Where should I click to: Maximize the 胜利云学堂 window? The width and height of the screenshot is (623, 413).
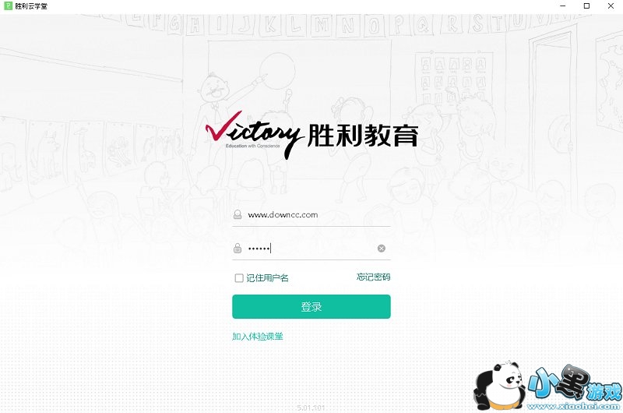(587, 6)
